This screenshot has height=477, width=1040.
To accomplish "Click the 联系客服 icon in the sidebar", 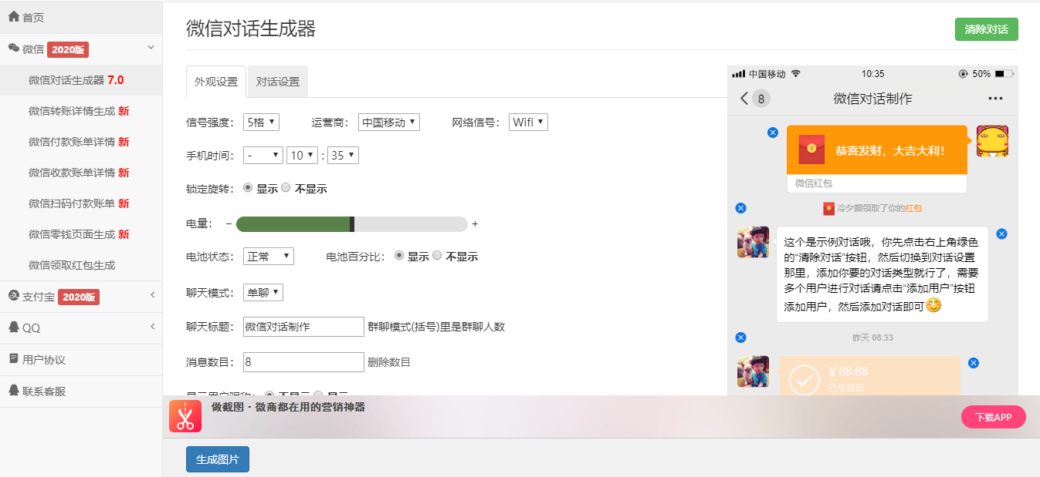I will point(13,391).
